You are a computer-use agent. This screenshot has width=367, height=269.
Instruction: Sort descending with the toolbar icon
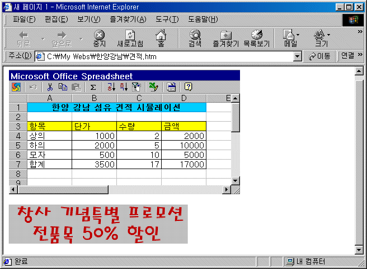coord(124,87)
